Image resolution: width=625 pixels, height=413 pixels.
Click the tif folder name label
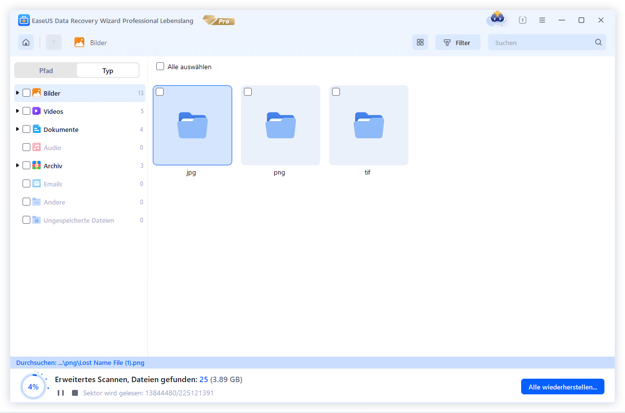(x=367, y=173)
